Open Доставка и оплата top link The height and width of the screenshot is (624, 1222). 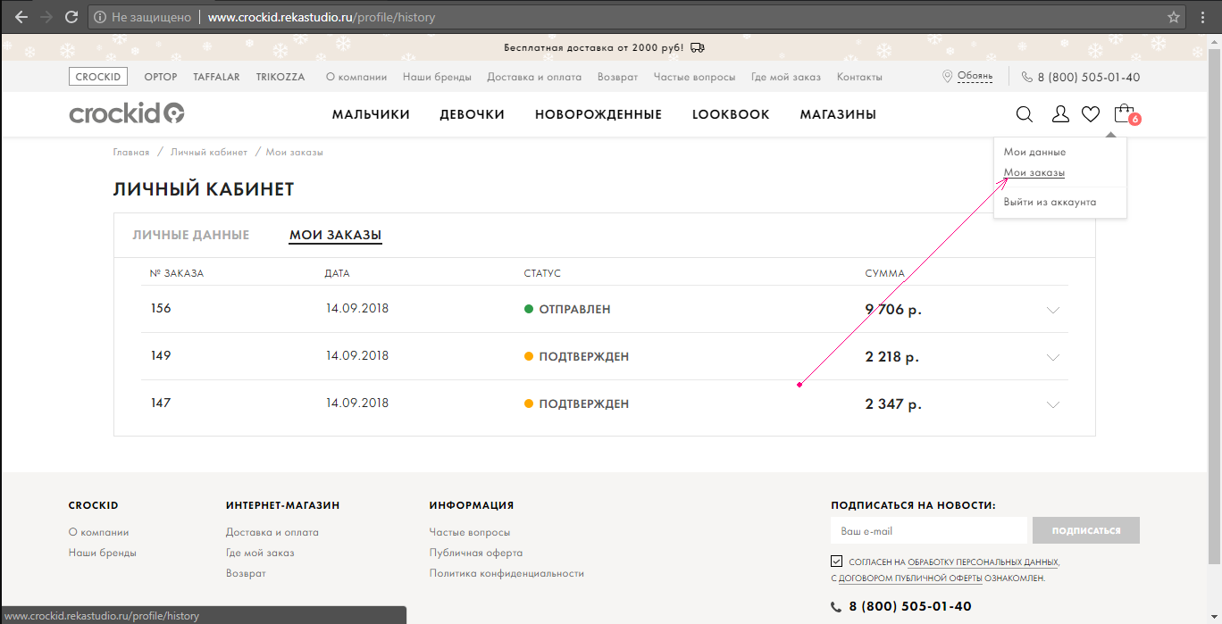(533, 77)
